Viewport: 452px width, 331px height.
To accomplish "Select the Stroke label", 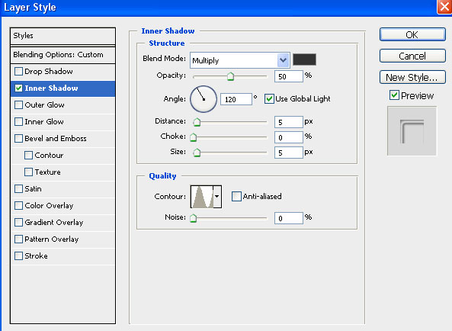I will [37, 255].
